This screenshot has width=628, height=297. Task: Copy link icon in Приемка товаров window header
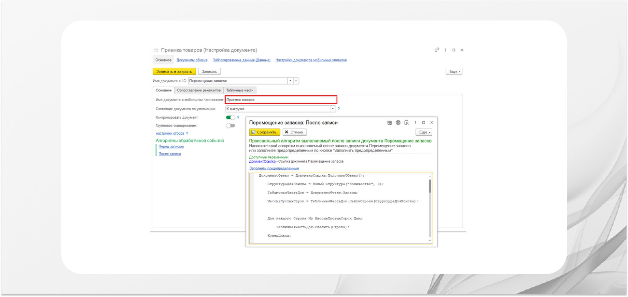click(x=437, y=50)
